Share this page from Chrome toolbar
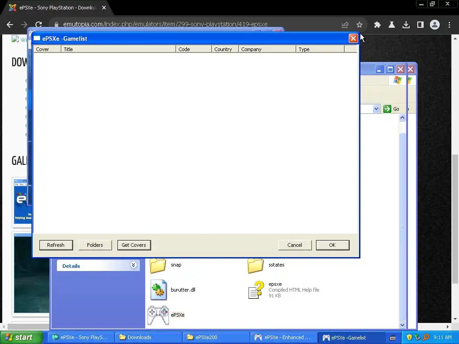Viewport: 459px width, 344px height. pos(345,25)
